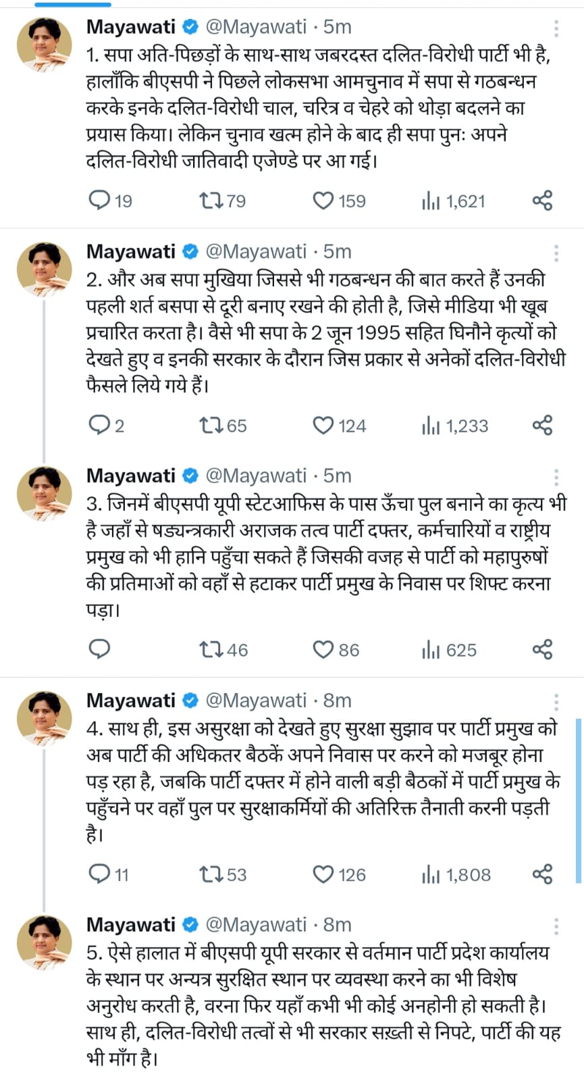Open @Mayawati handle on fourth tweet

pos(256,700)
